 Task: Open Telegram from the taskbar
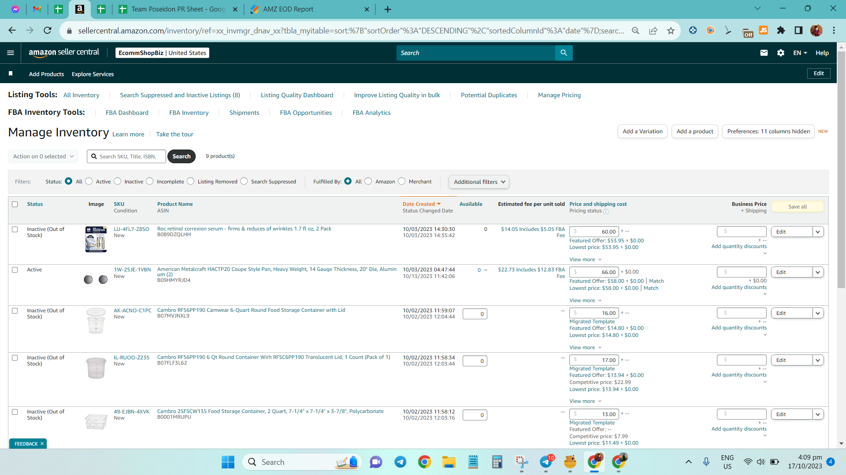pyautogui.click(x=401, y=462)
